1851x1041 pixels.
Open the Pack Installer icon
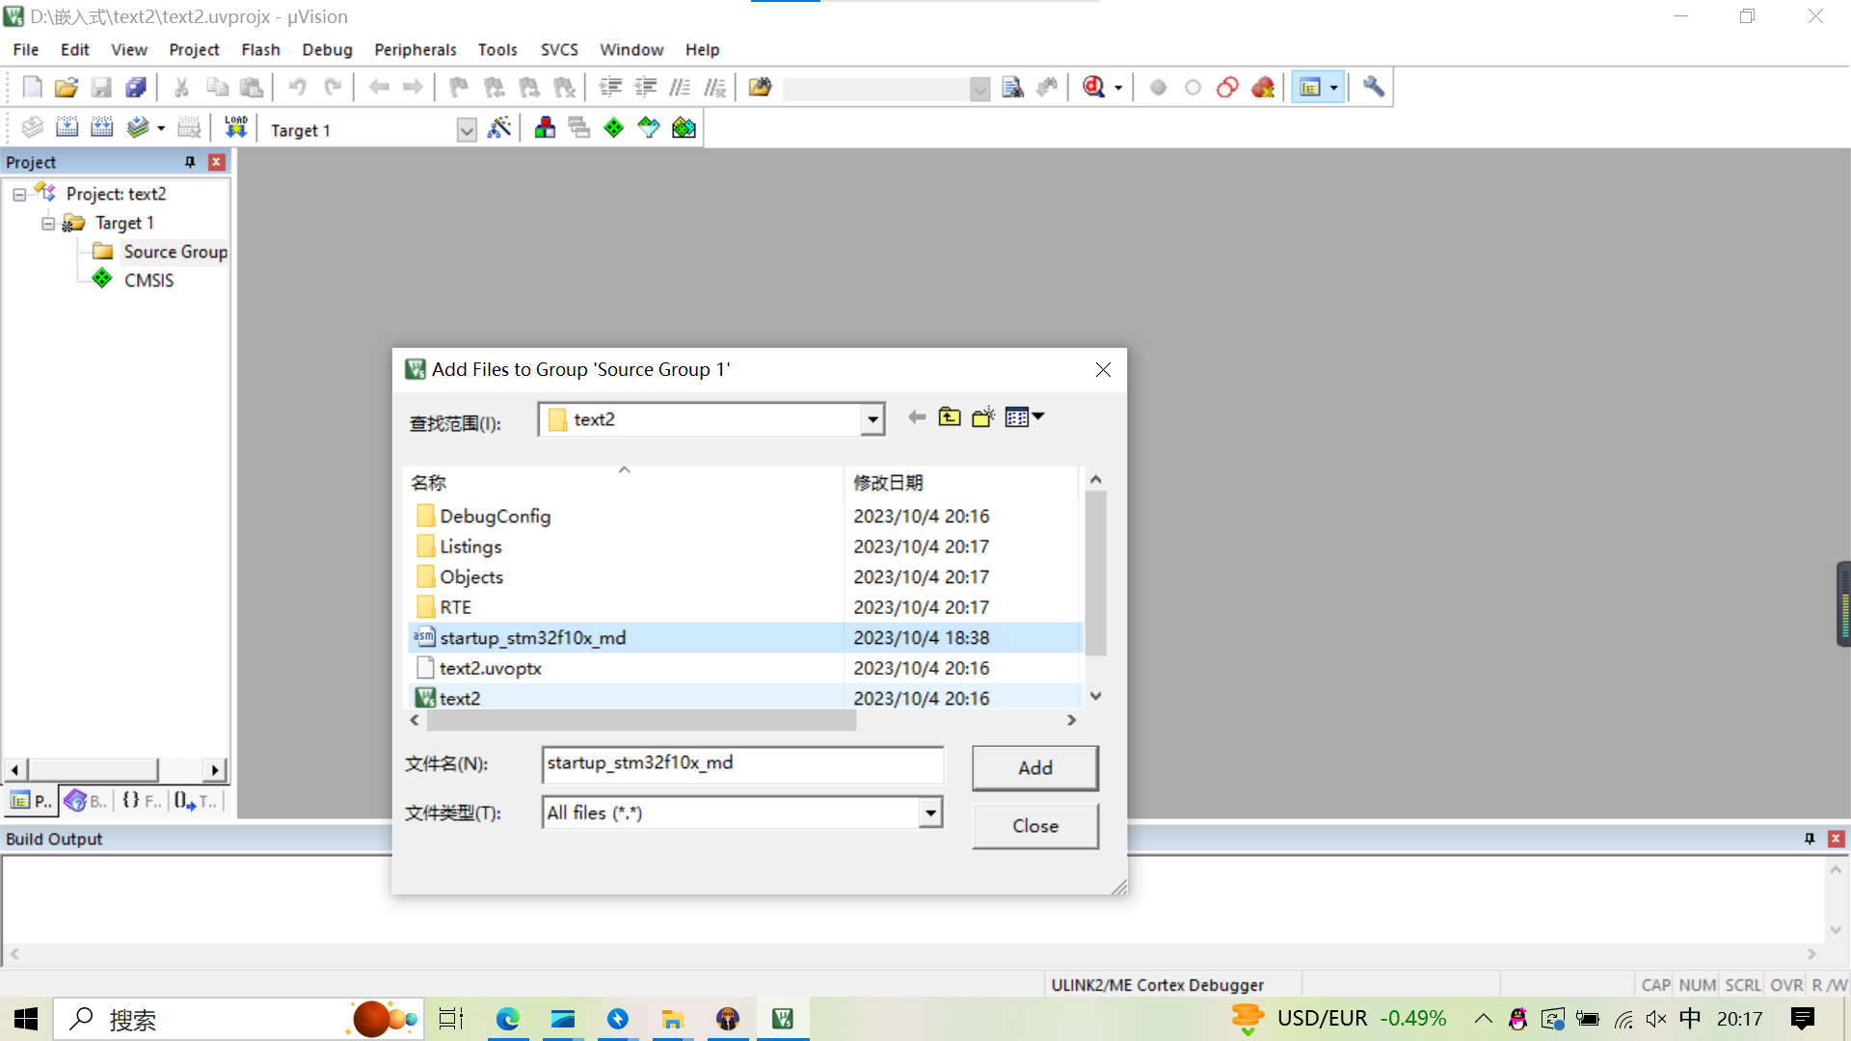684,127
